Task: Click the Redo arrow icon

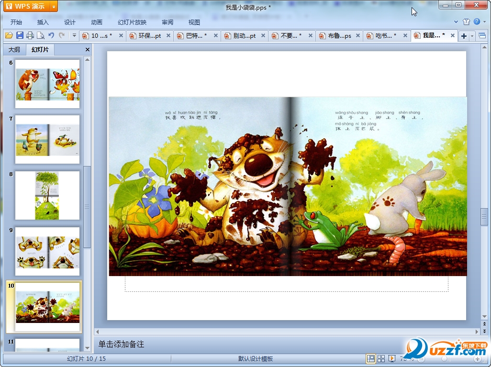Action: click(x=62, y=35)
